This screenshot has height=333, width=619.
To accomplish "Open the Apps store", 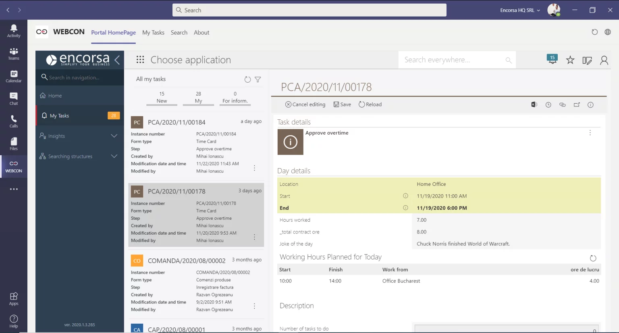I will [x=14, y=299].
